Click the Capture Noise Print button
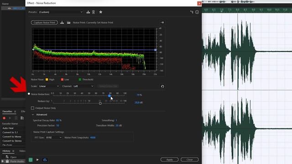Image resolution: width=292 pixels, height=164 pixels. click(44, 22)
